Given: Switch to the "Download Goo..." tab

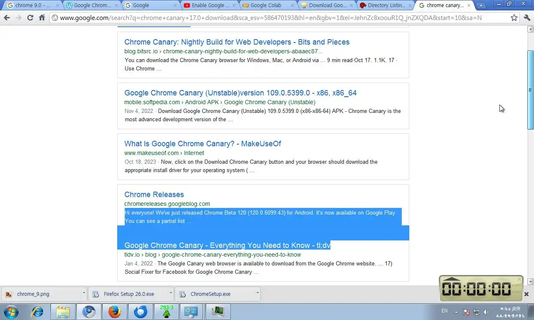Looking at the screenshot, I should (x=327, y=5).
